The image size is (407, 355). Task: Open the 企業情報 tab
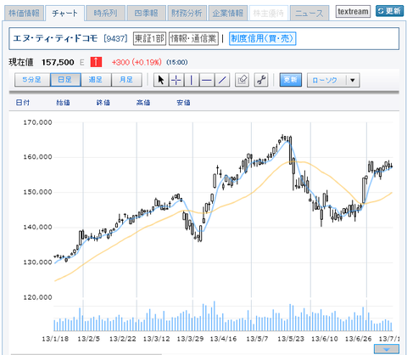tap(228, 13)
